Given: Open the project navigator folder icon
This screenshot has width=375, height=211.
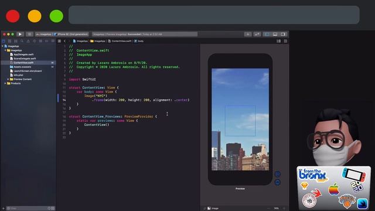Looking at the screenshot, I should (4, 41).
